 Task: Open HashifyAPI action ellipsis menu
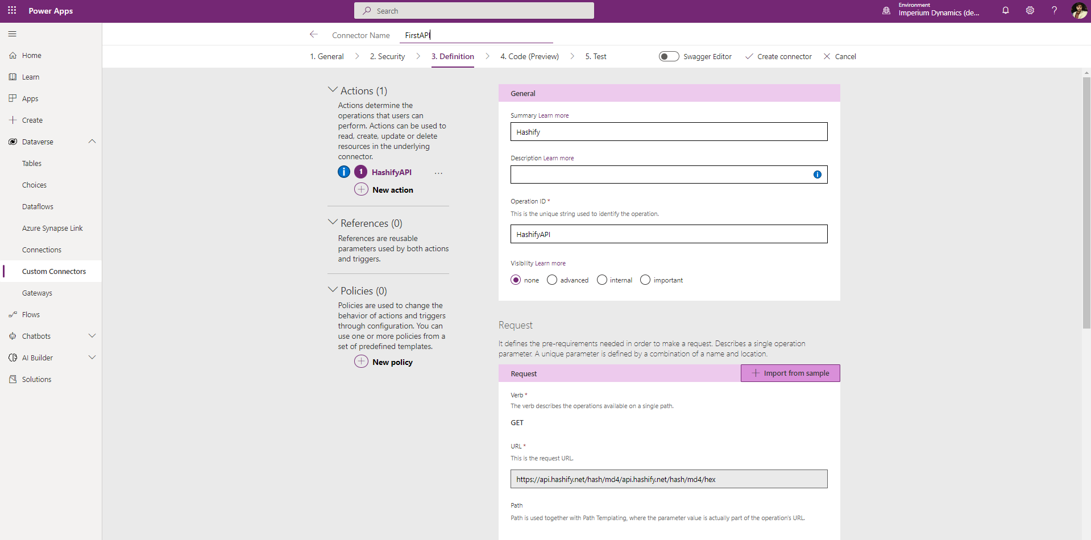click(438, 173)
